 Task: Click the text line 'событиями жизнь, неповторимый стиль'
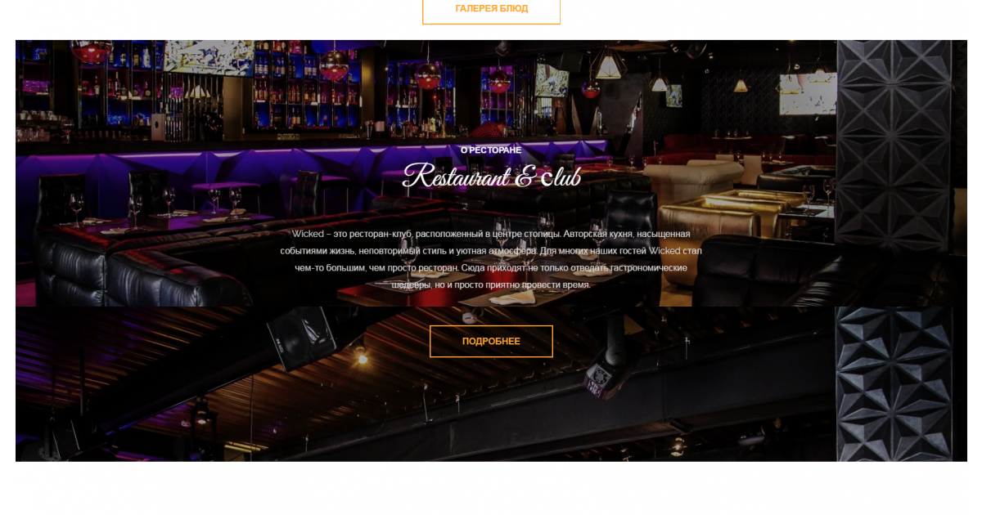tap(491, 251)
